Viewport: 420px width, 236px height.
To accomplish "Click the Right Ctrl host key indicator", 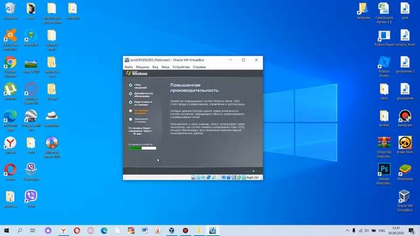I will coord(253,178).
